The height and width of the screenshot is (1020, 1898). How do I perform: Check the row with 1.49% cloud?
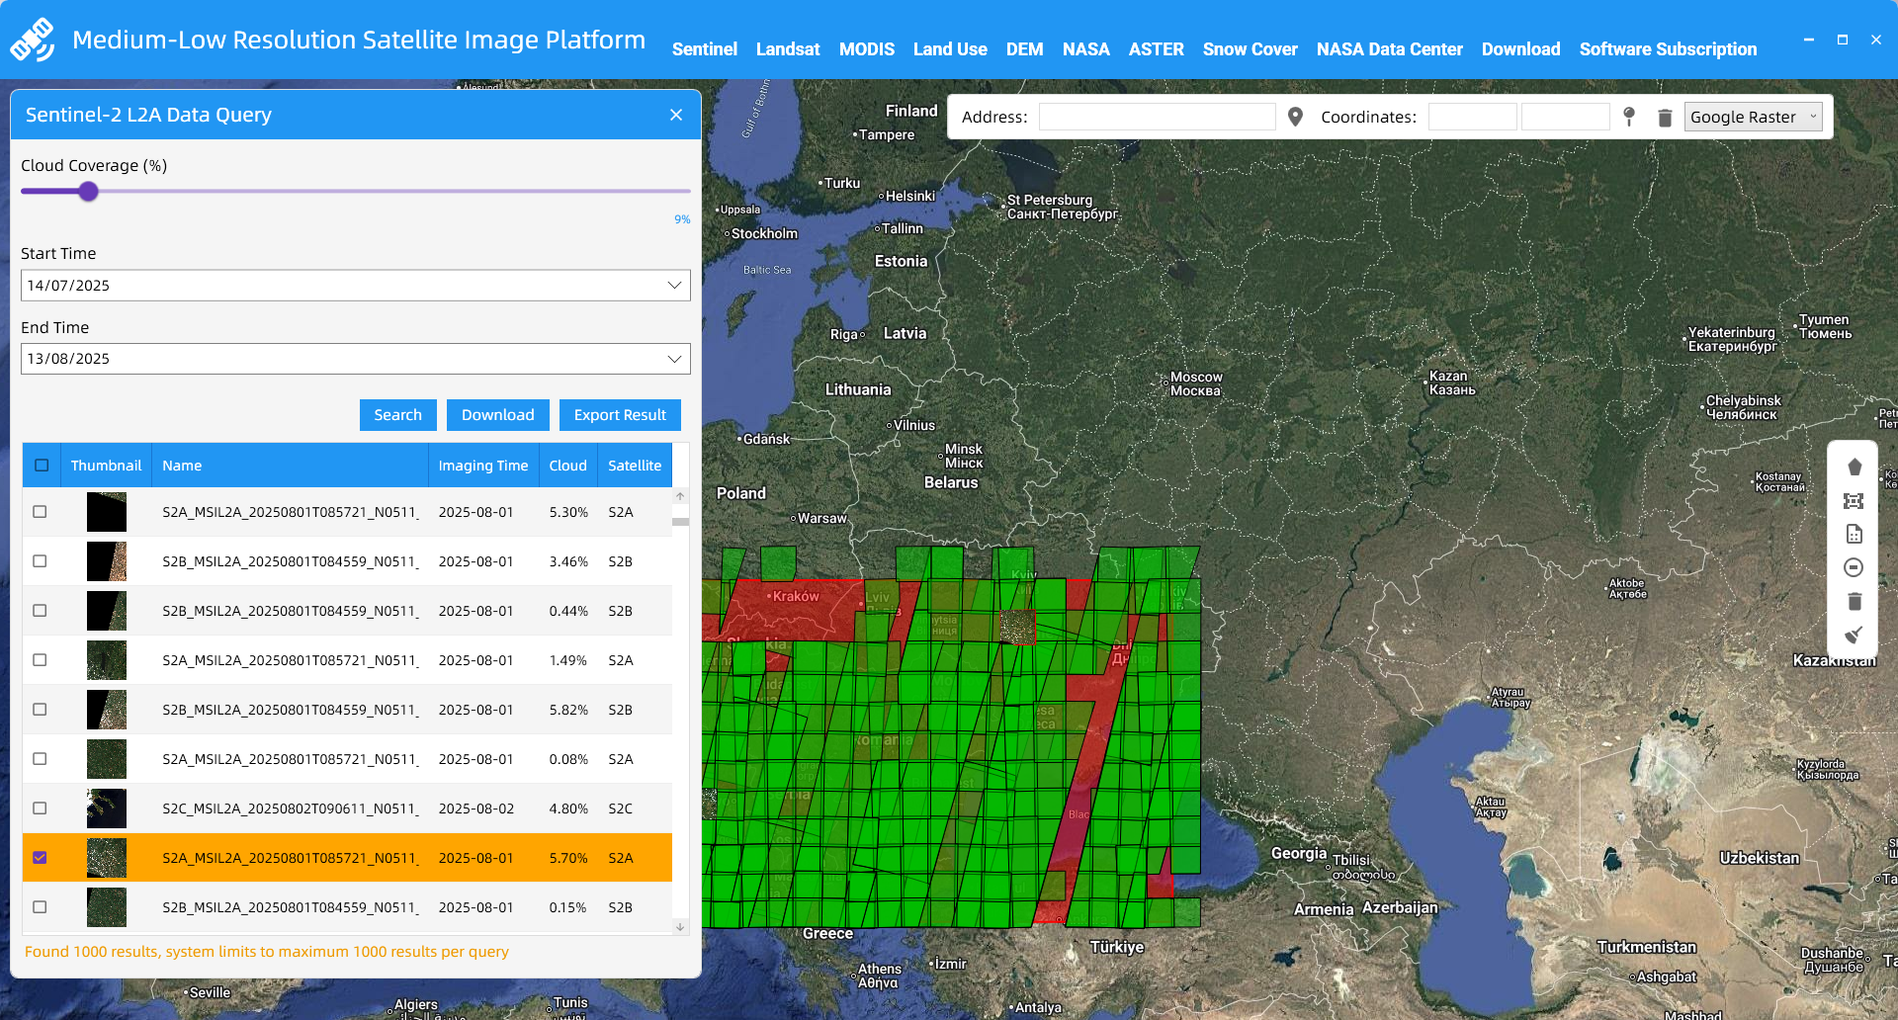(x=40, y=660)
